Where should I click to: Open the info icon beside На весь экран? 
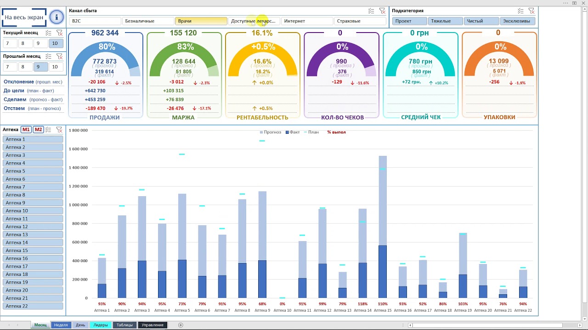tap(57, 17)
